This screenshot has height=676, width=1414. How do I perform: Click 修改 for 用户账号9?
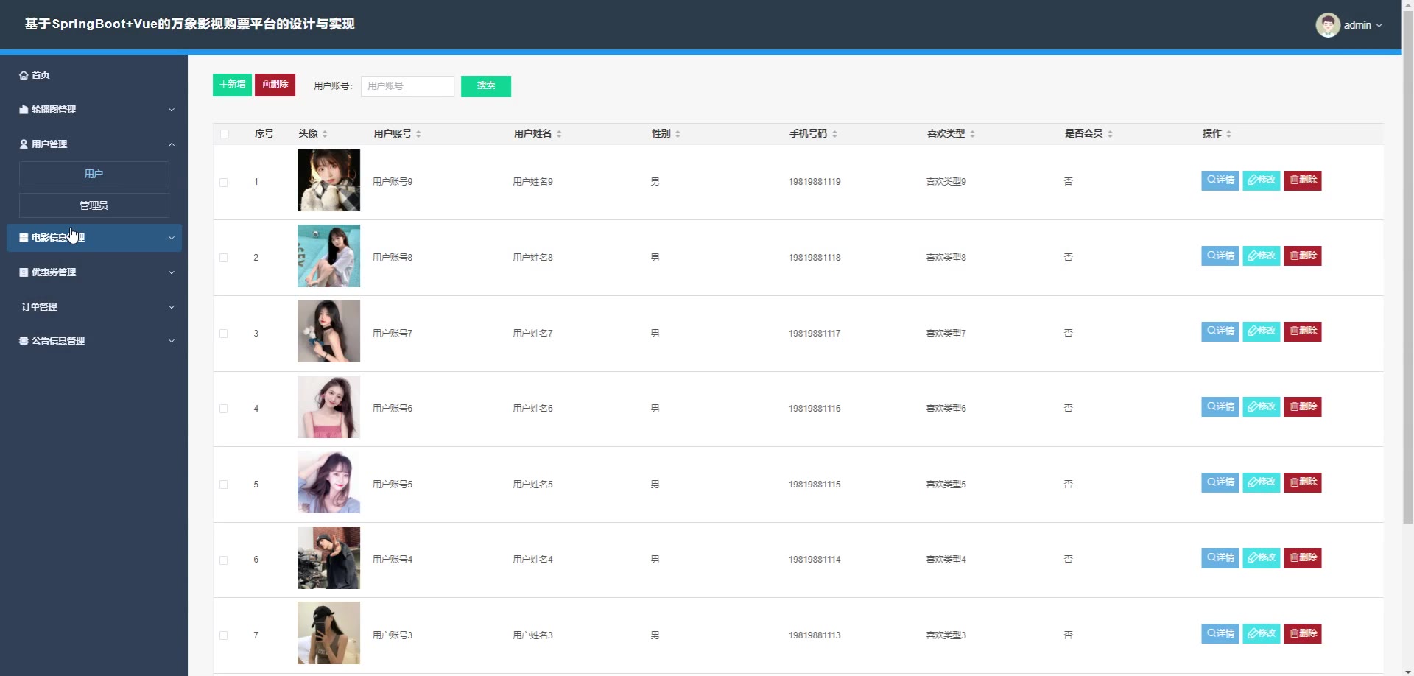pos(1262,180)
